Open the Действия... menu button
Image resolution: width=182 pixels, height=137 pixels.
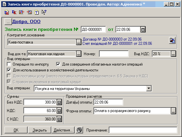(63, 130)
